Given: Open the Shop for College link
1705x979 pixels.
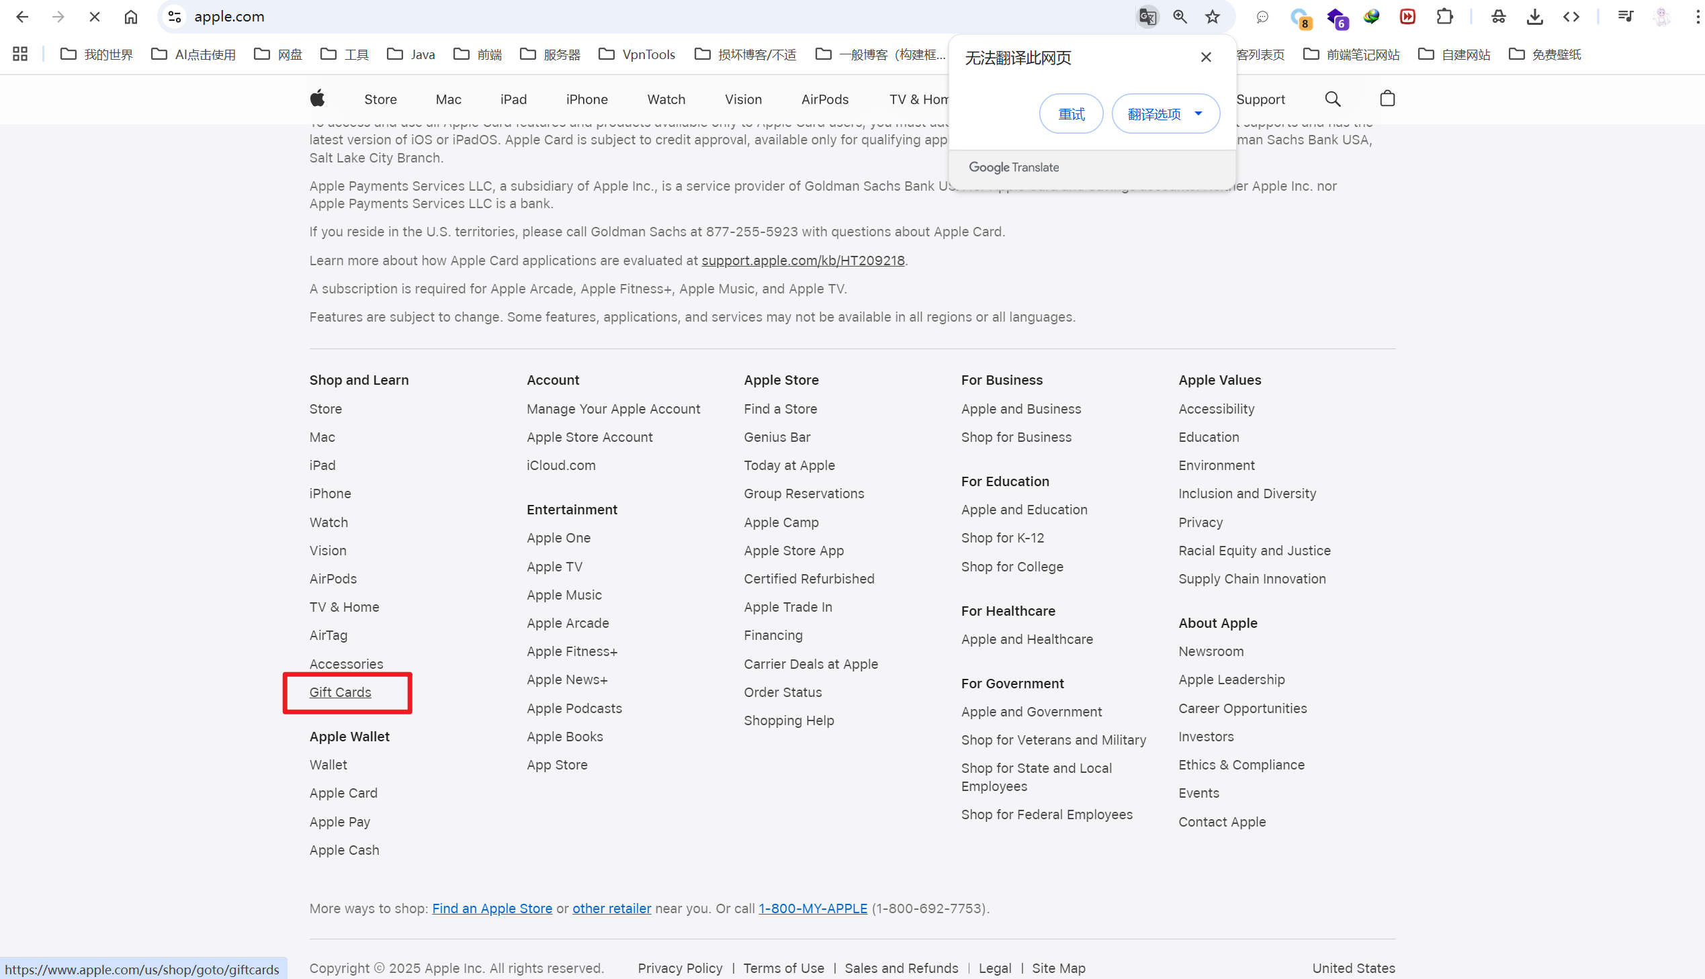Looking at the screenshot, I should pos(1012,567).
